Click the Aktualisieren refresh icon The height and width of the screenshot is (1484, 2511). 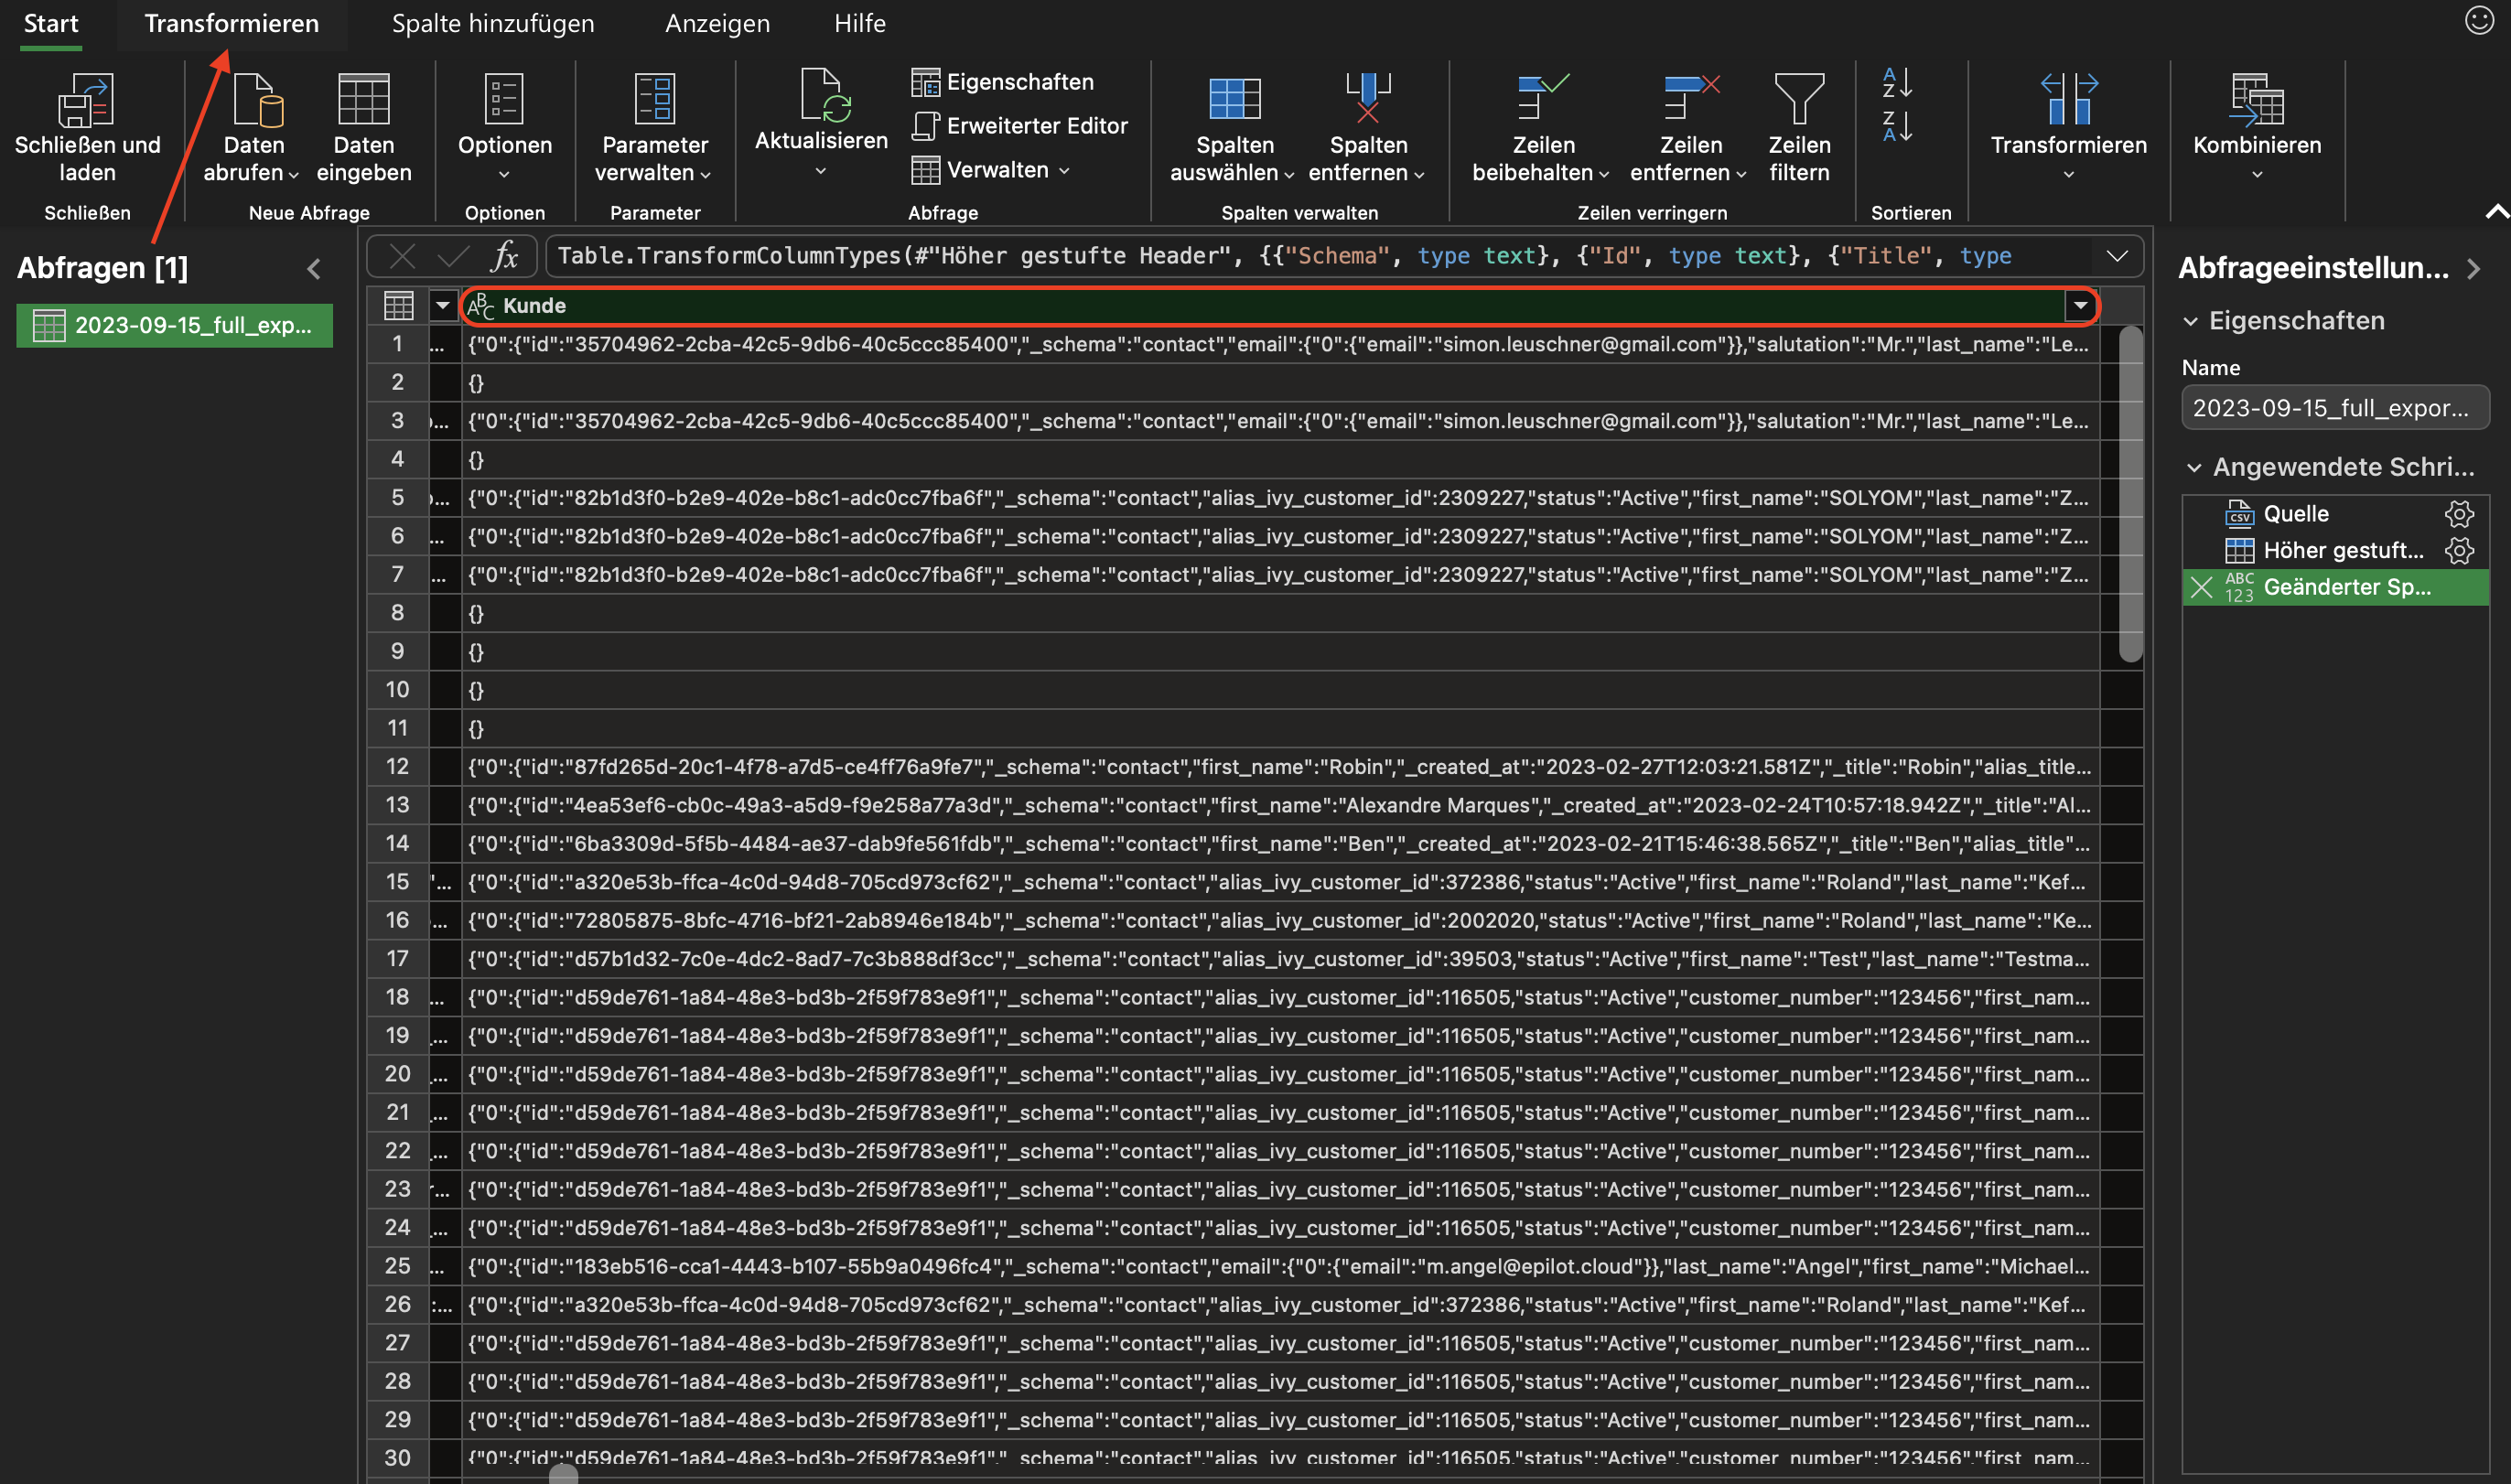point(825,95)
